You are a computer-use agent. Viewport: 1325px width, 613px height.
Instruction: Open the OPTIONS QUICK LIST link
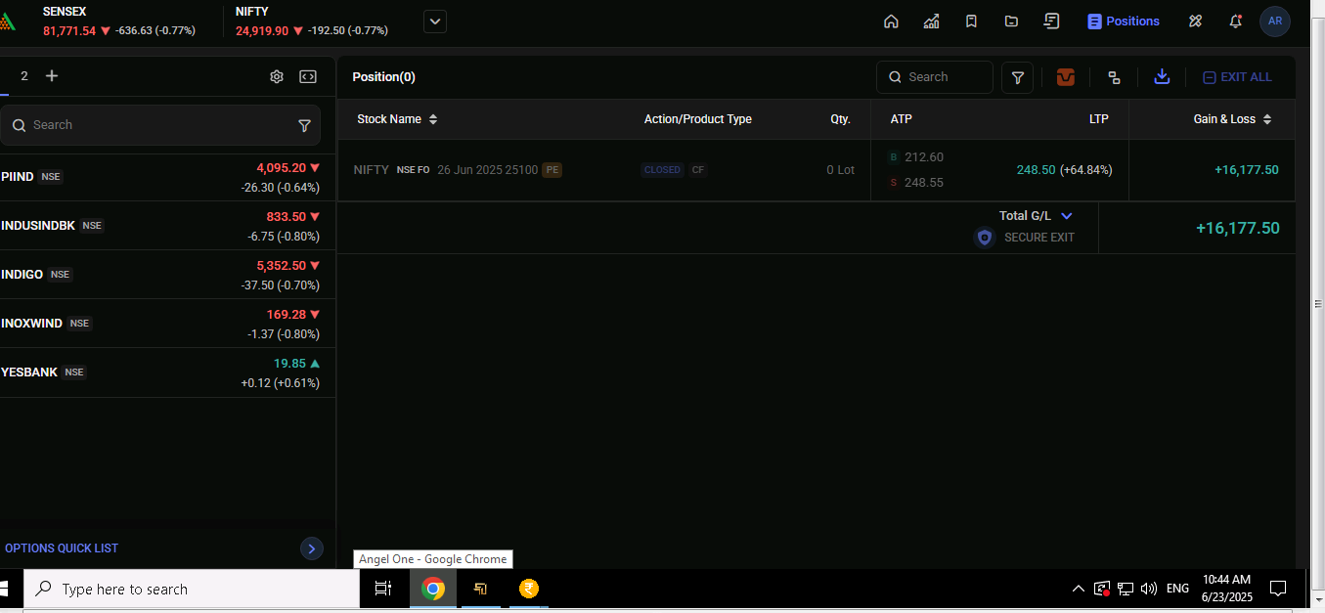click(62, 548)
